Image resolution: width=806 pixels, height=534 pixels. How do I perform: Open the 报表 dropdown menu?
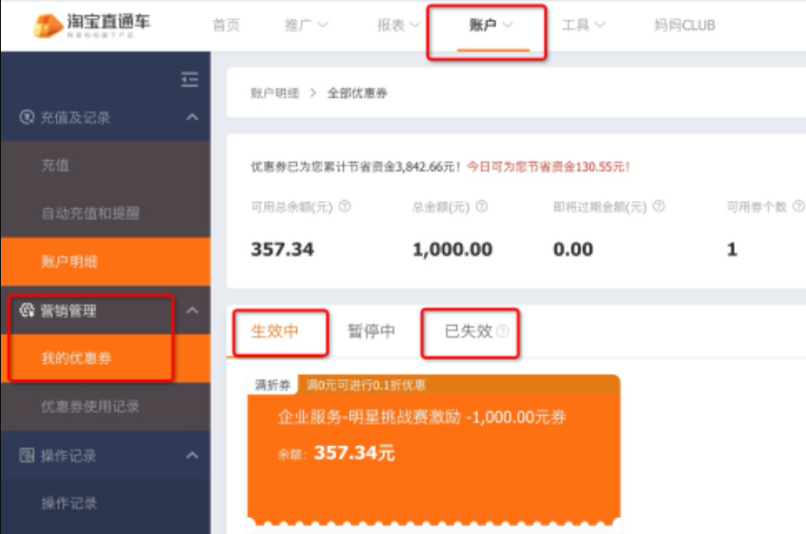398,25
